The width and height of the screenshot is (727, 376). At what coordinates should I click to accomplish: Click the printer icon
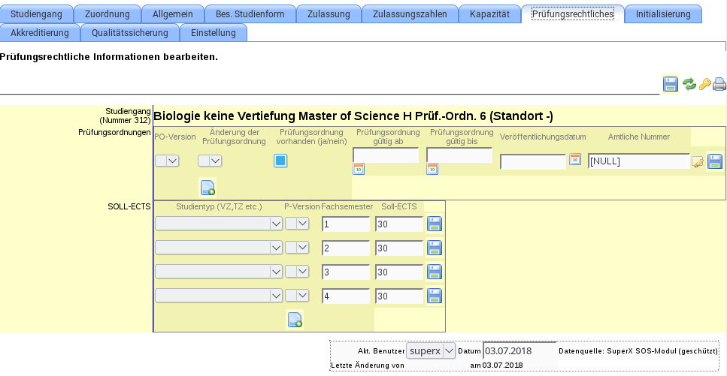point(719,84)
